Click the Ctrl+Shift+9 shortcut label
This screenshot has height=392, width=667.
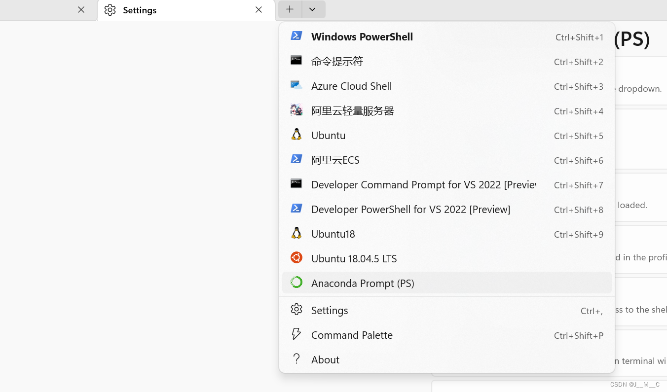point(579,235)
